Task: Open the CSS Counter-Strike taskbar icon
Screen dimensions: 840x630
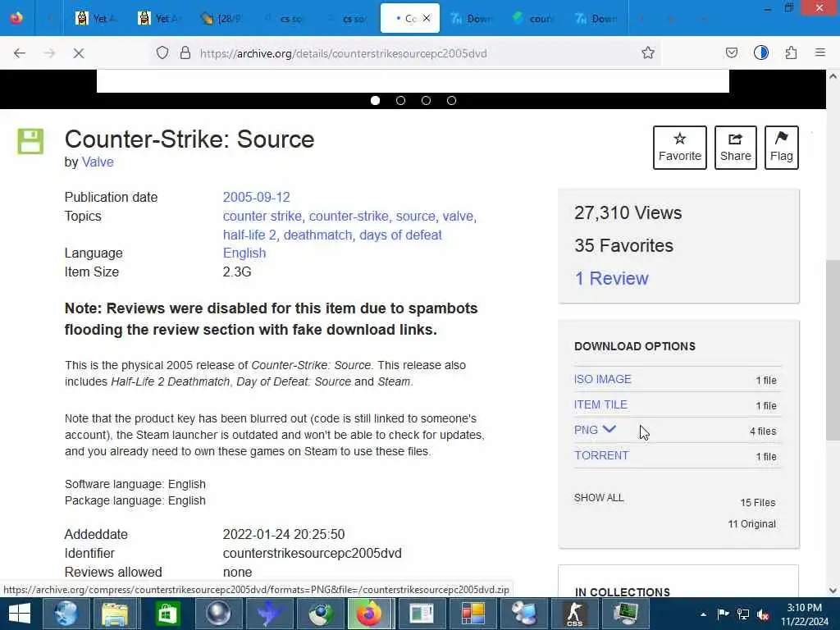Action: pos(575,614)
